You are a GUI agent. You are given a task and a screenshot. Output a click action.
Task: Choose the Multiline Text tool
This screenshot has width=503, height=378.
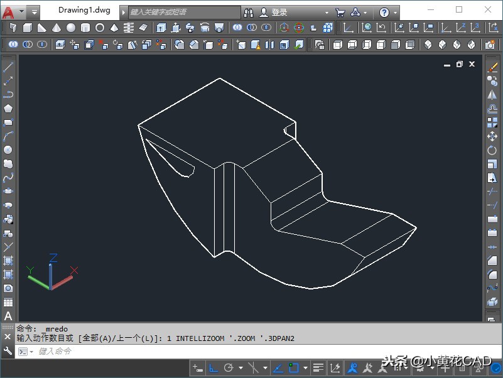[x=8, y=316]
